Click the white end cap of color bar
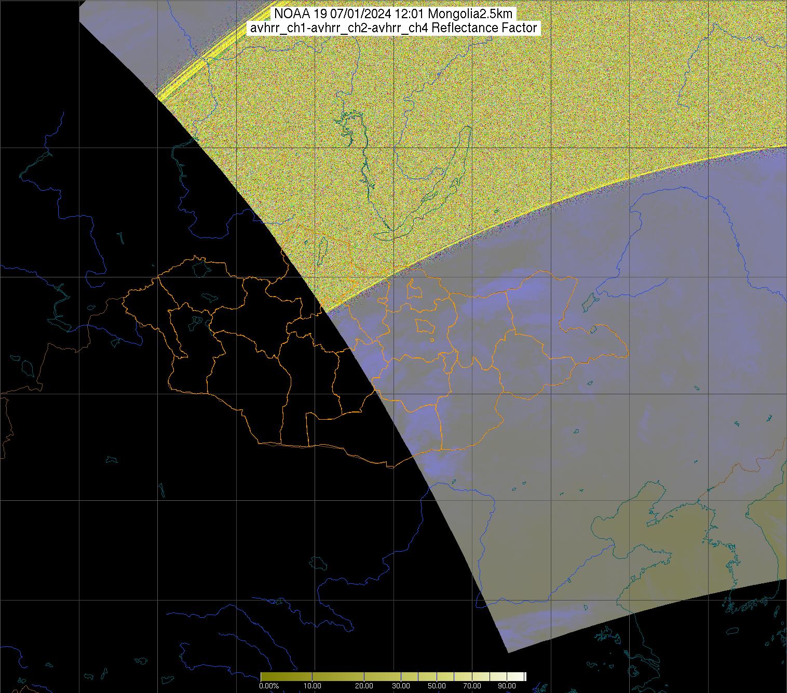The height and width of the screenshot is (693, 787). (x=525, y=676)
